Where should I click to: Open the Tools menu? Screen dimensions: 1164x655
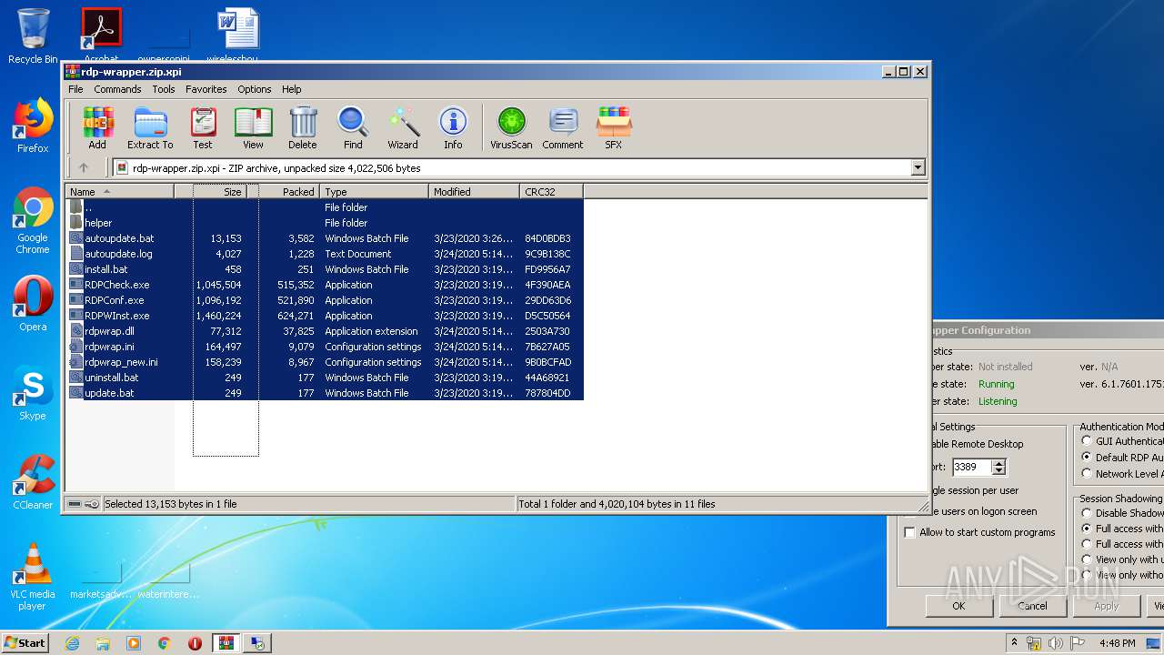[x=164, y=89]
